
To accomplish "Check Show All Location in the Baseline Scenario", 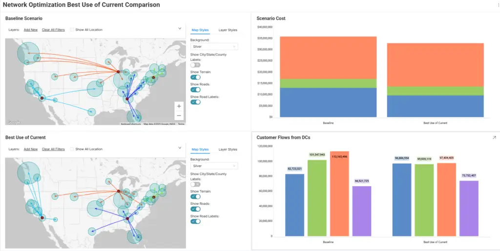I will coord(72,30).
